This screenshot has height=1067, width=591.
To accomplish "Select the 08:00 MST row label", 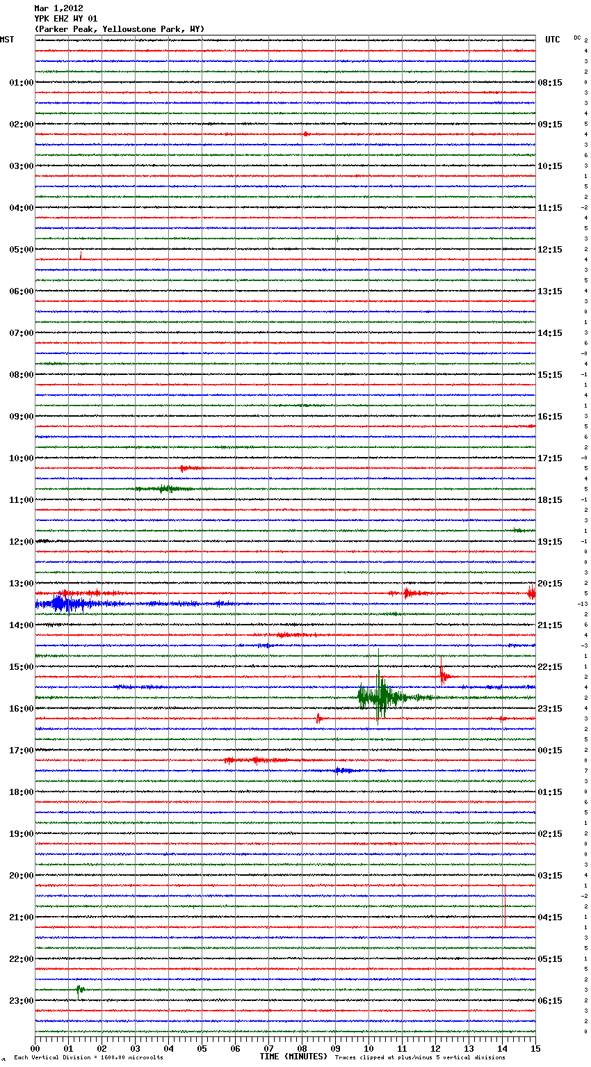I will tap(22, 375).
